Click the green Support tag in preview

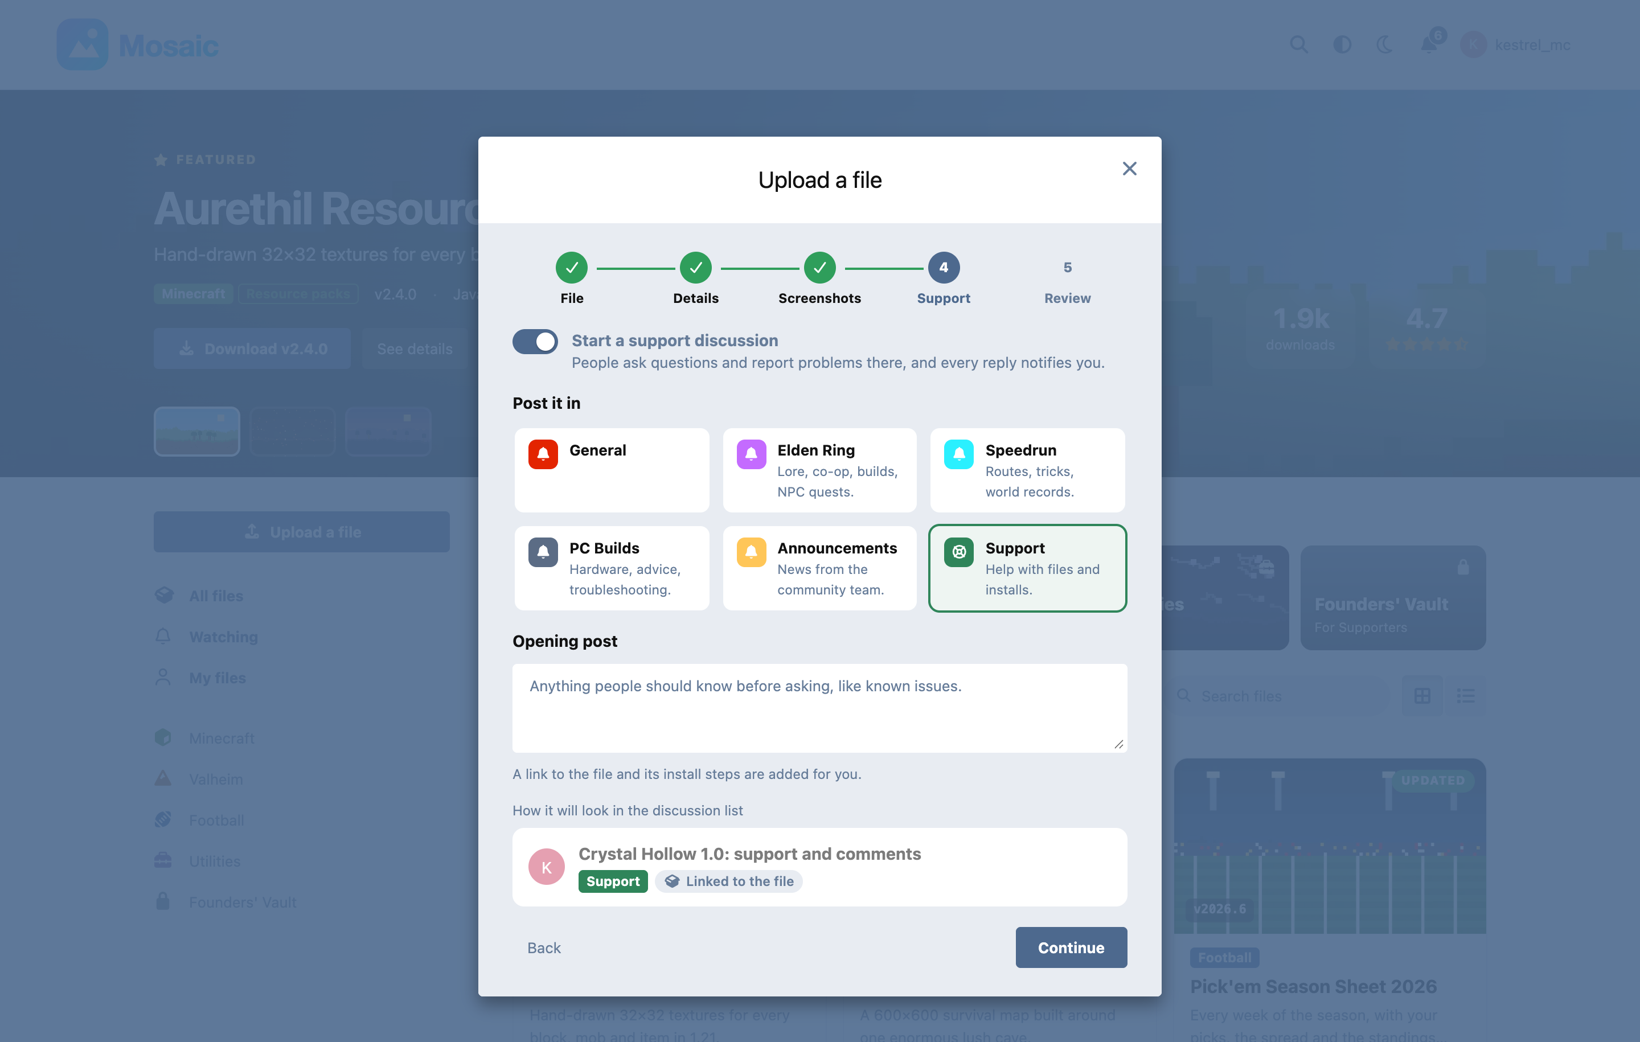[612, 881]
